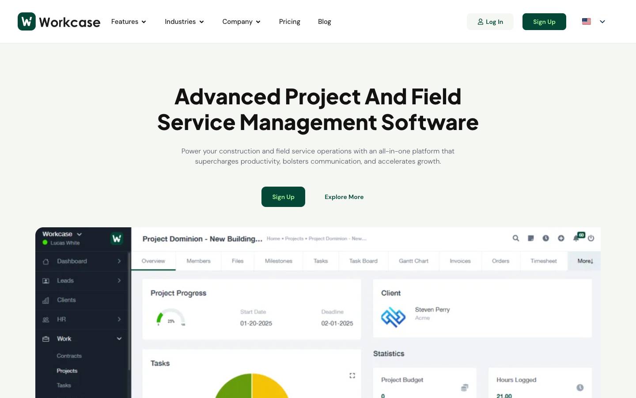Click the Dashboard home icon in sidebar

(x=45, y=261)
